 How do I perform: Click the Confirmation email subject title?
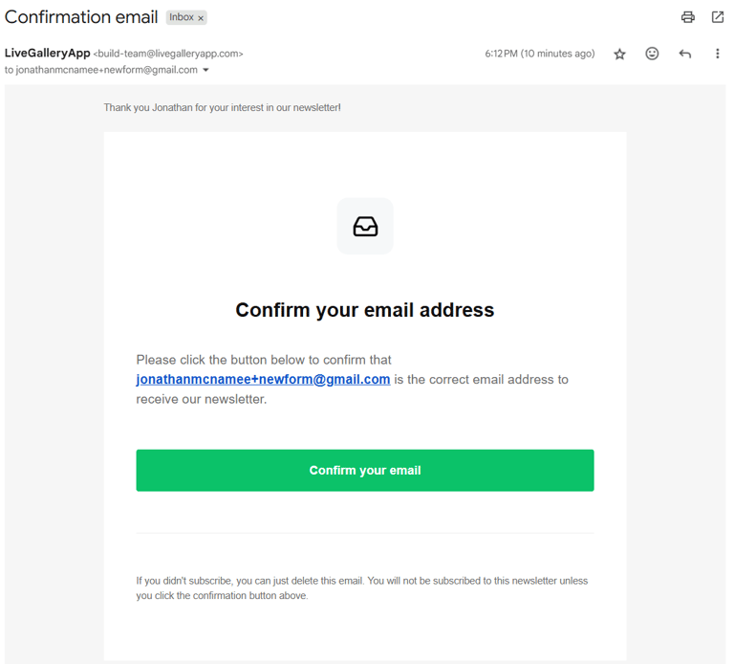(x=81, y=17)
